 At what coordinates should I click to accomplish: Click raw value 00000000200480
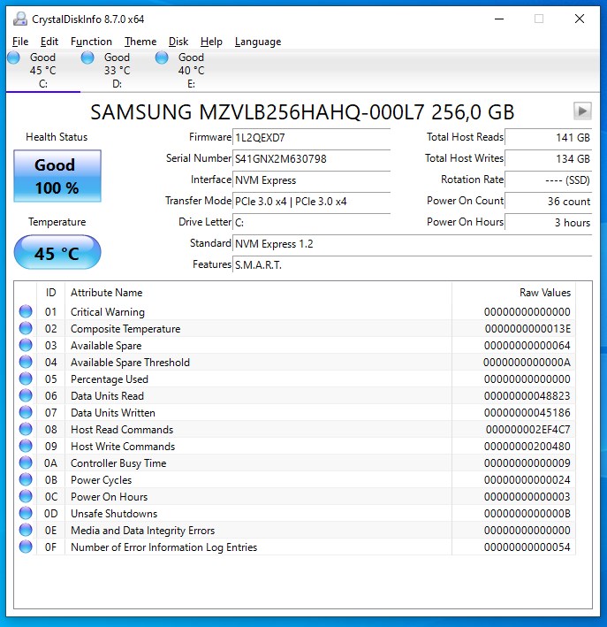pos(527,447)
